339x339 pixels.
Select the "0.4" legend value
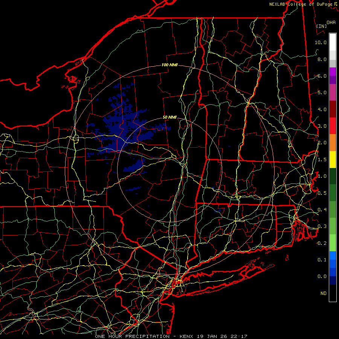tap(322, 210)
